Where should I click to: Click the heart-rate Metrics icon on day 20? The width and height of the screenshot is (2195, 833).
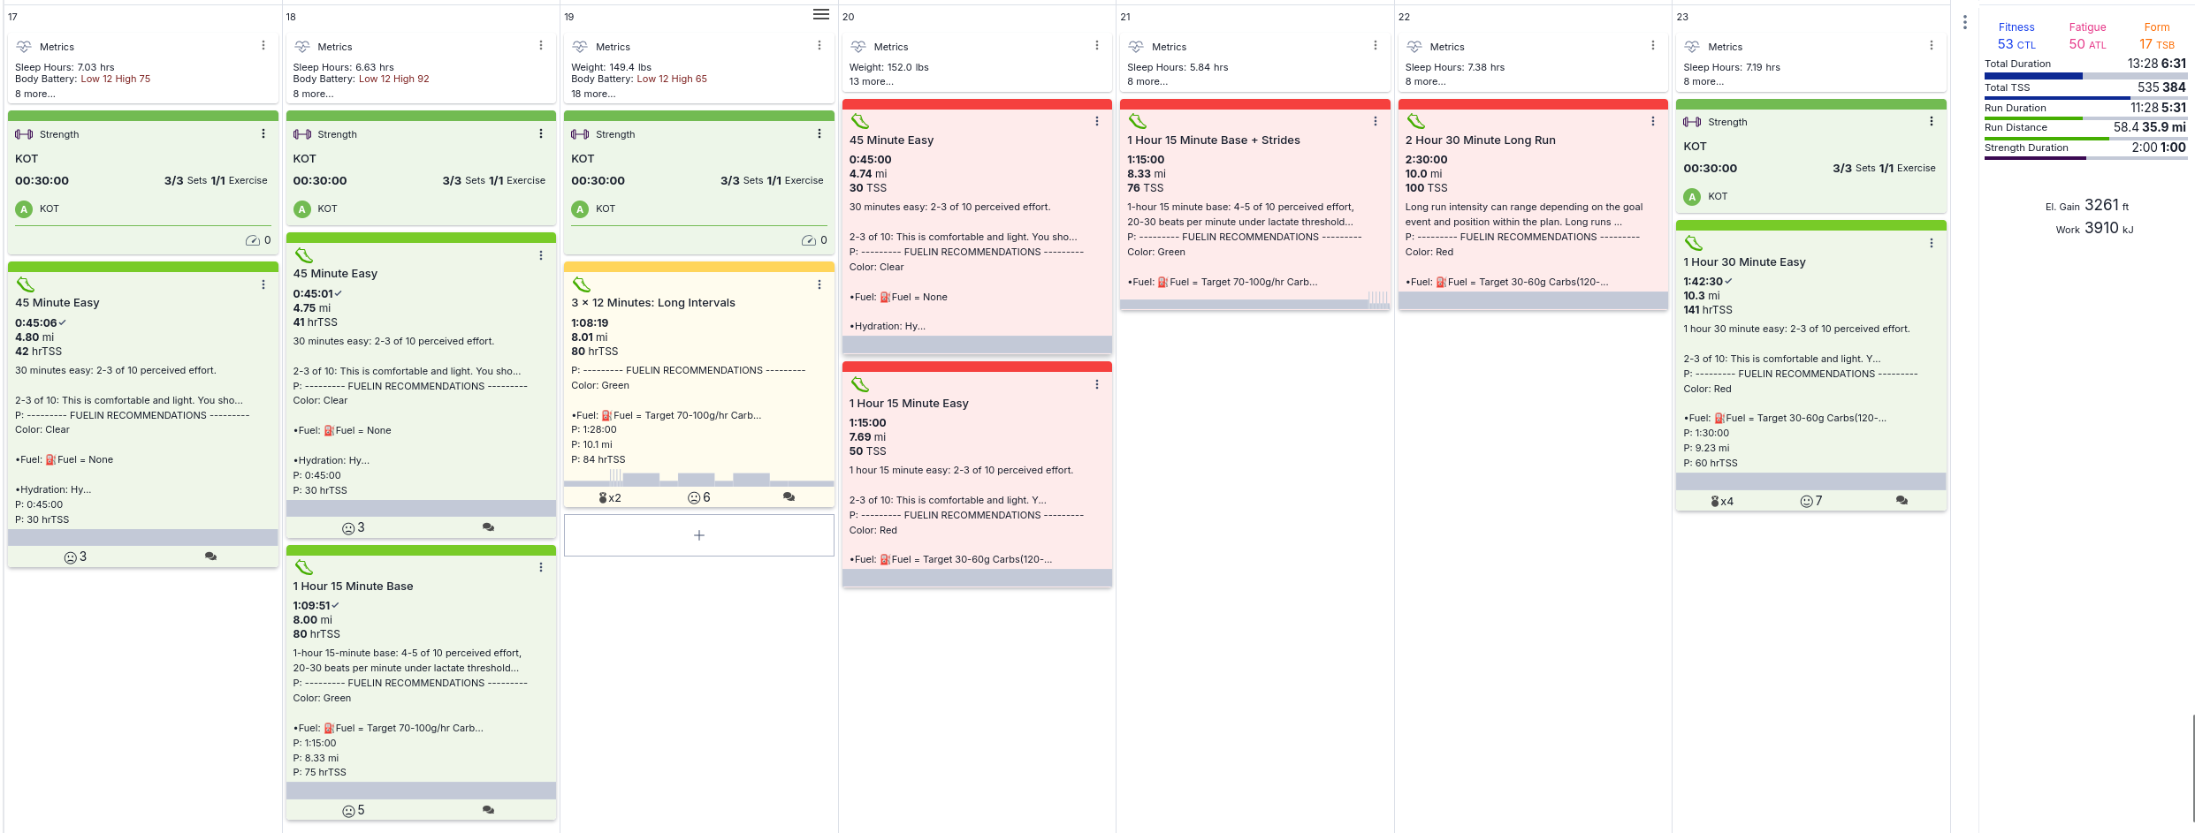858,47
